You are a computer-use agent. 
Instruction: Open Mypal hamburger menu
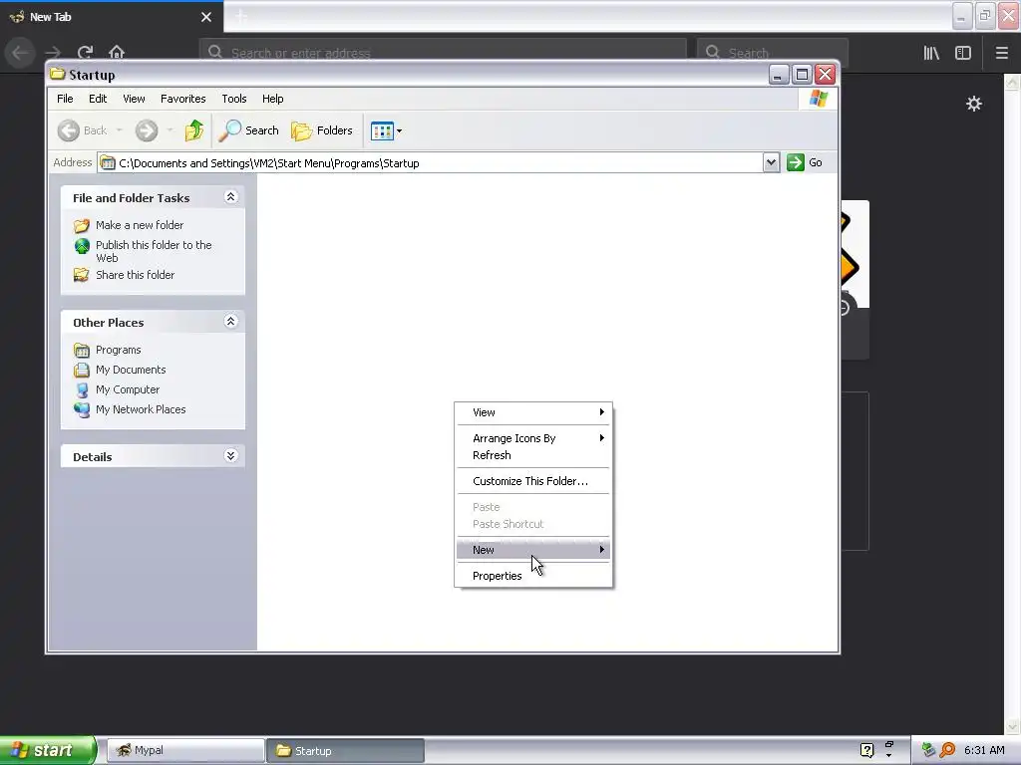(1002, 53)
